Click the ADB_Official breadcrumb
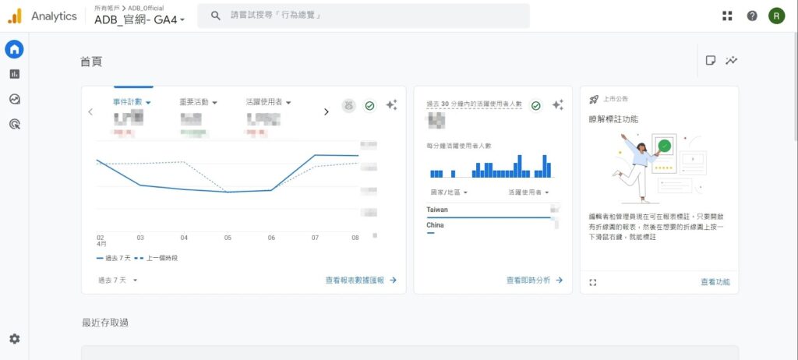This screenshot has width=798, height=360. [x=146, y=8]
